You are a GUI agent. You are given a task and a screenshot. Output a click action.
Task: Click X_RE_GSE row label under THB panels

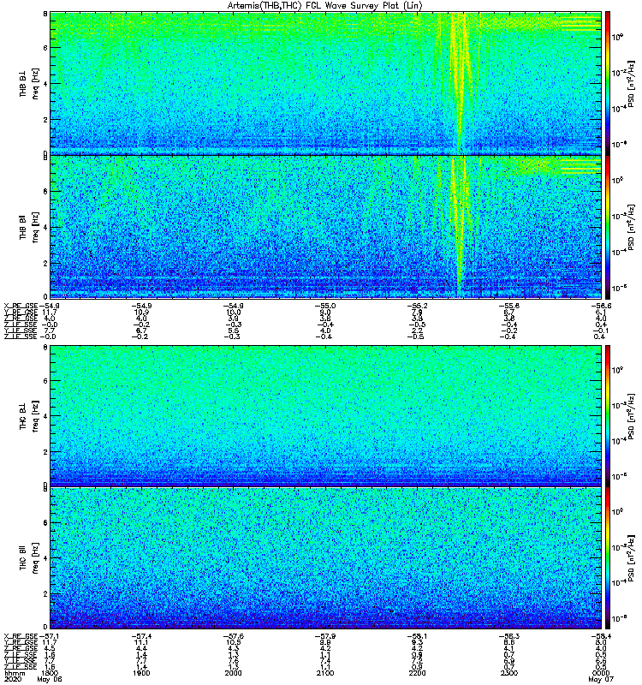21,306
